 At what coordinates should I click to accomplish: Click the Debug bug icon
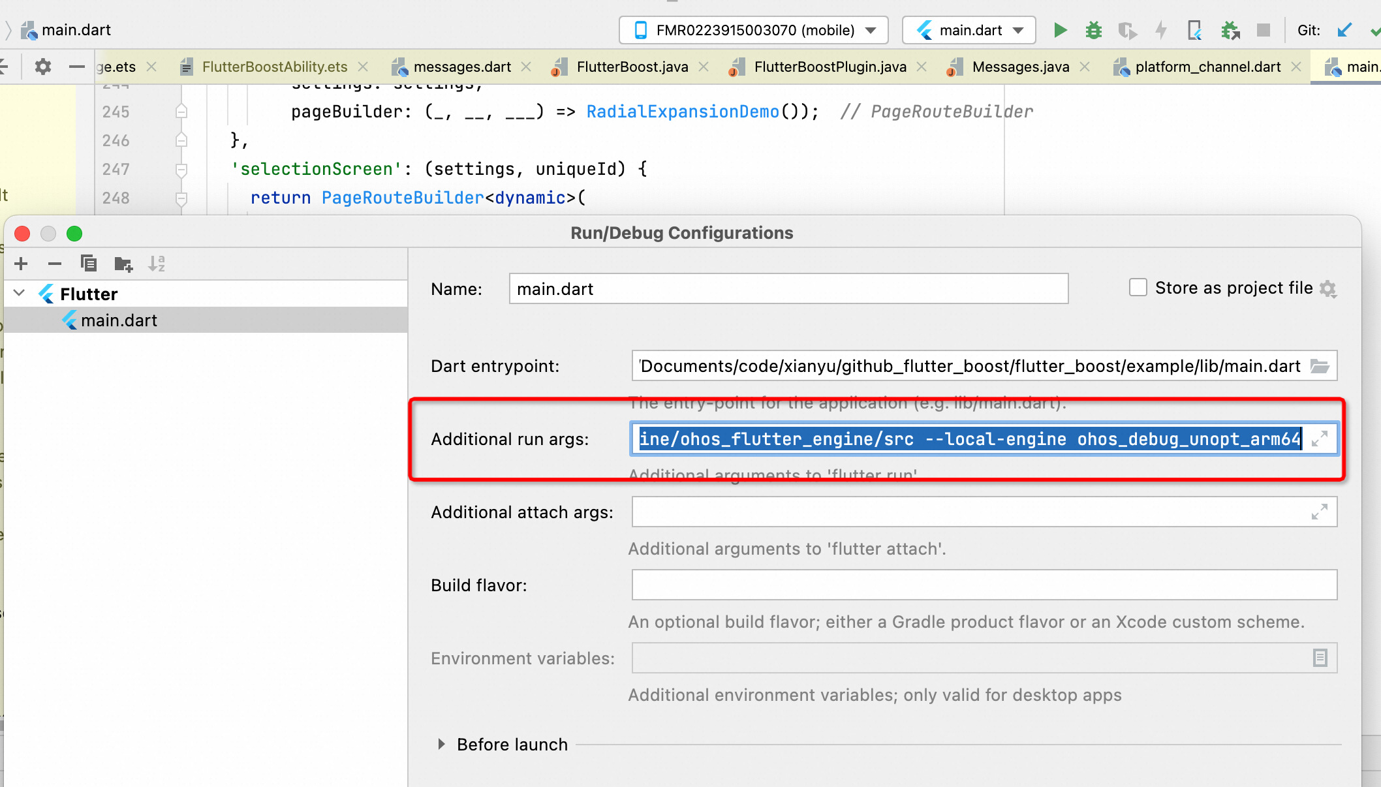[1093, 30]
